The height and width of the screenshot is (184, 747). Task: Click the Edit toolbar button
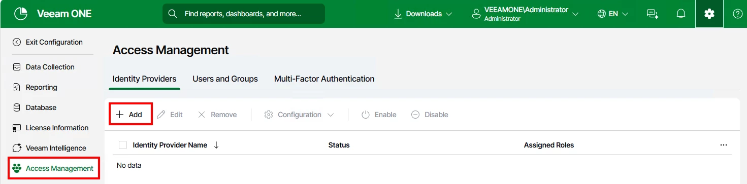click(x=170, y=115)
